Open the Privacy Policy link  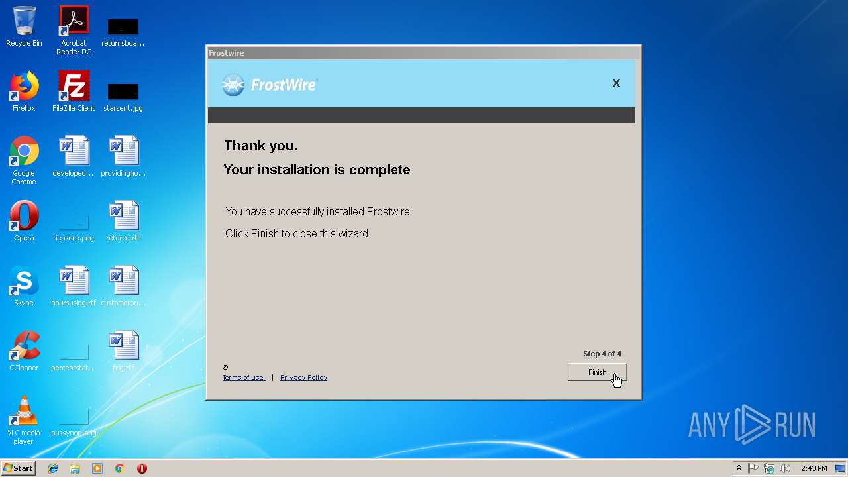click(x=303, y=378)
